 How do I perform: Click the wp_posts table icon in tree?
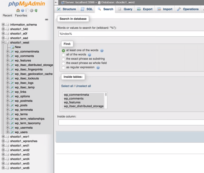pyautogui.click(x=12, y=105)
